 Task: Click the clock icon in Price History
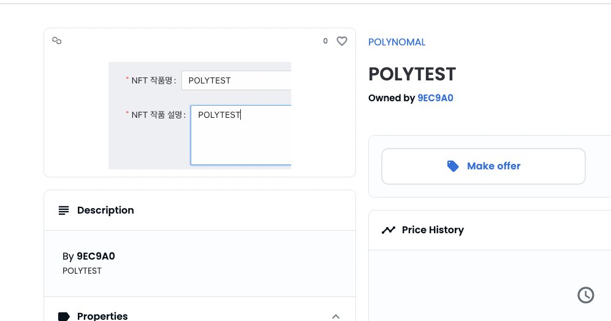pos(586,295)
